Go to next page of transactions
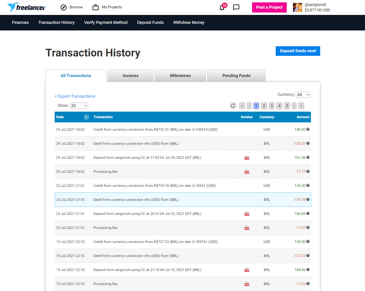 (294, 106)
